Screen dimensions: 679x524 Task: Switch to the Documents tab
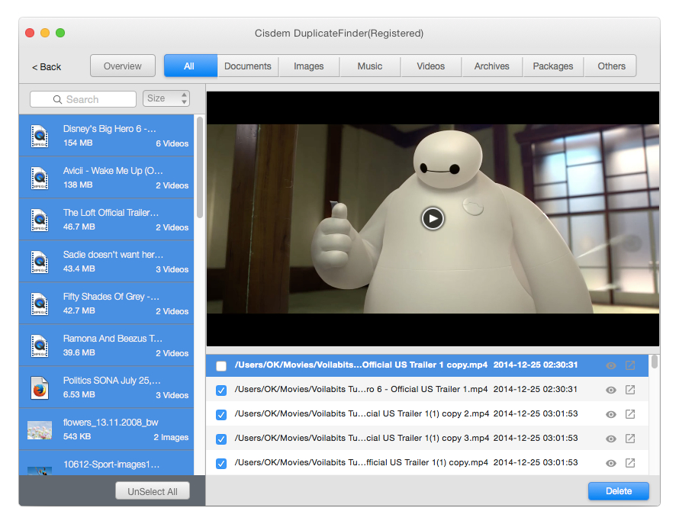(x=248, y=66)
